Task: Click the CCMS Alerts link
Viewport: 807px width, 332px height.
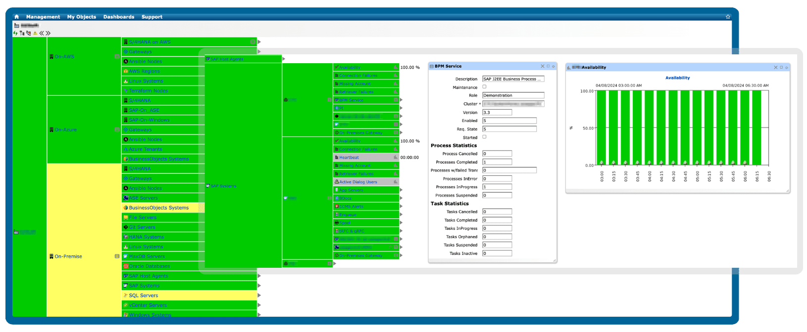Action: click(352, 207)
